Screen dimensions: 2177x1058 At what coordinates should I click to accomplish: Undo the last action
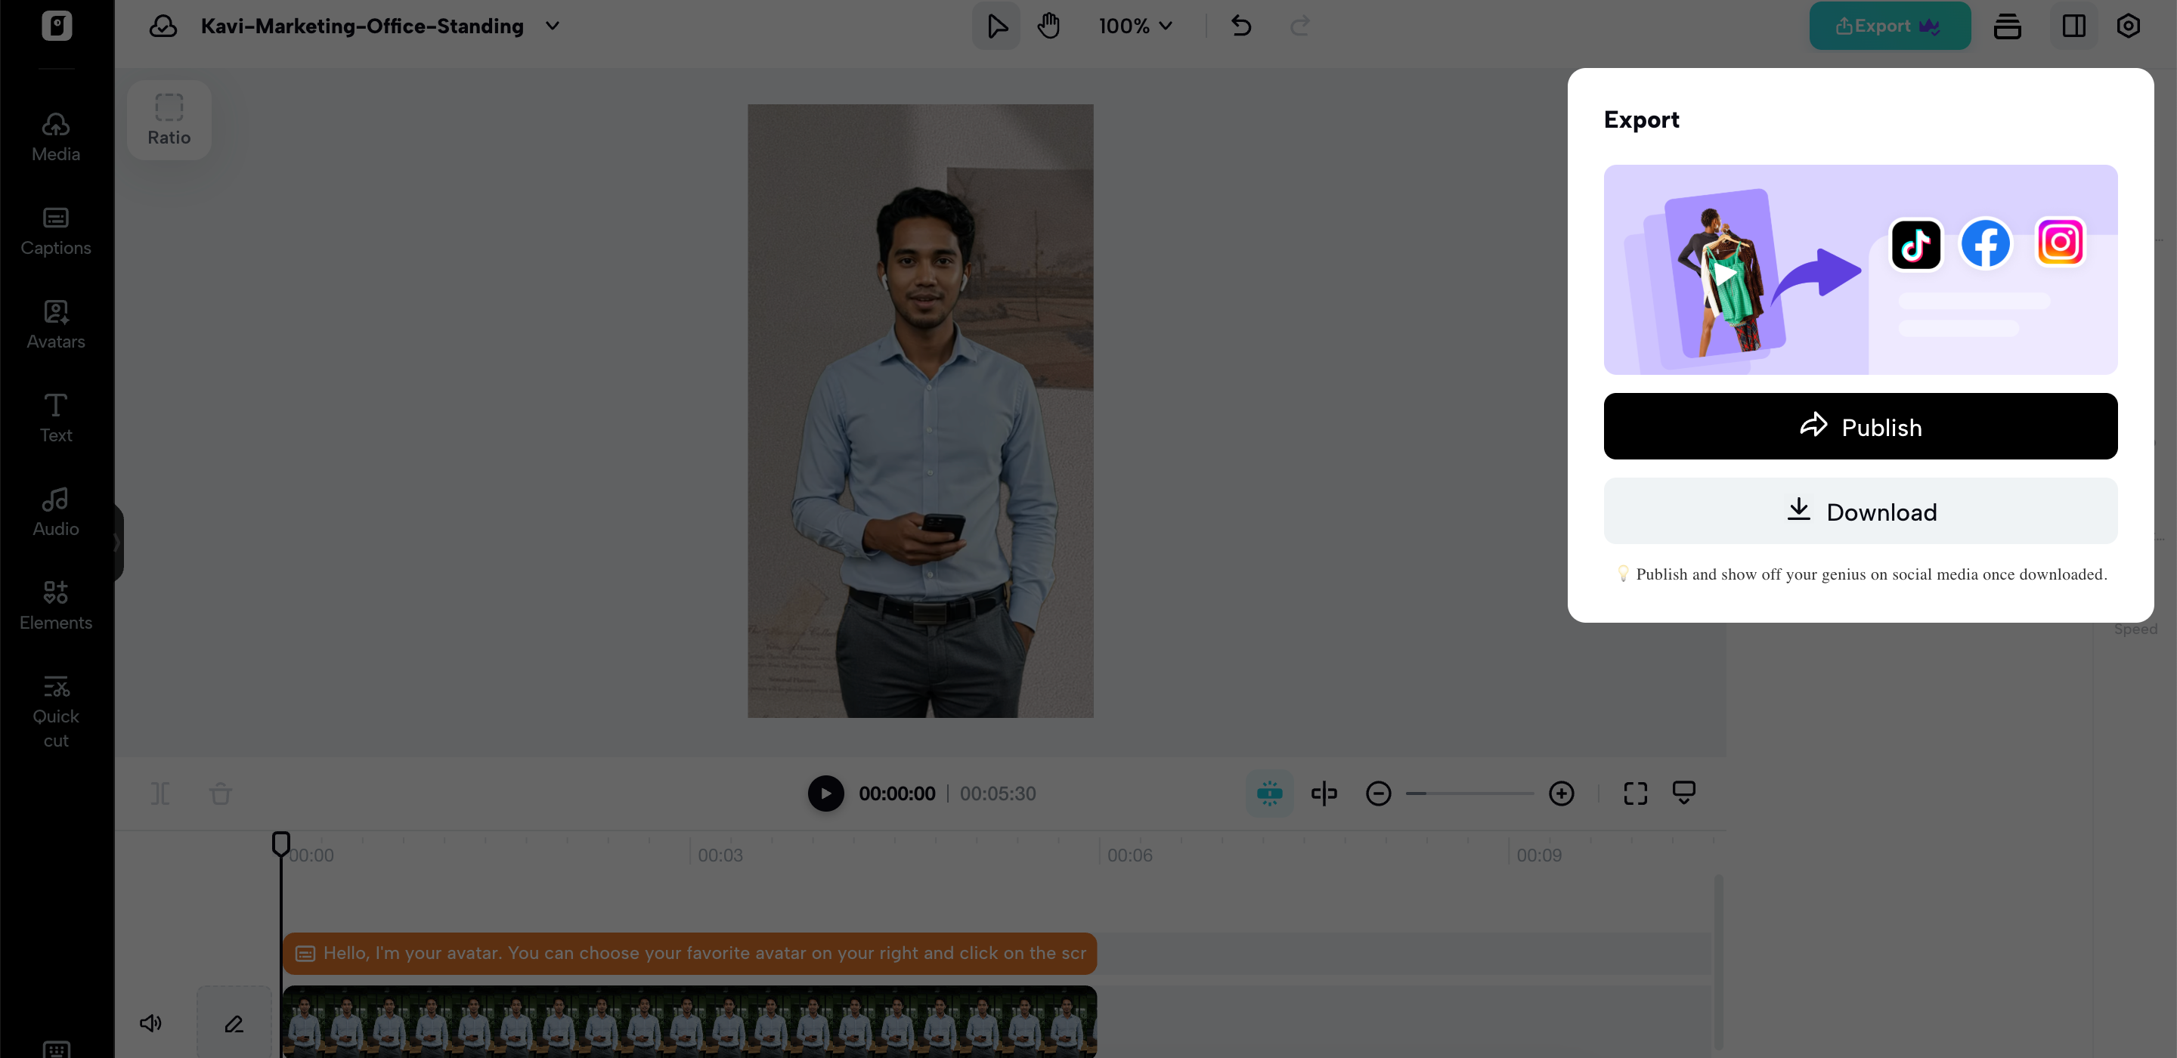[x=1240, y=26]
